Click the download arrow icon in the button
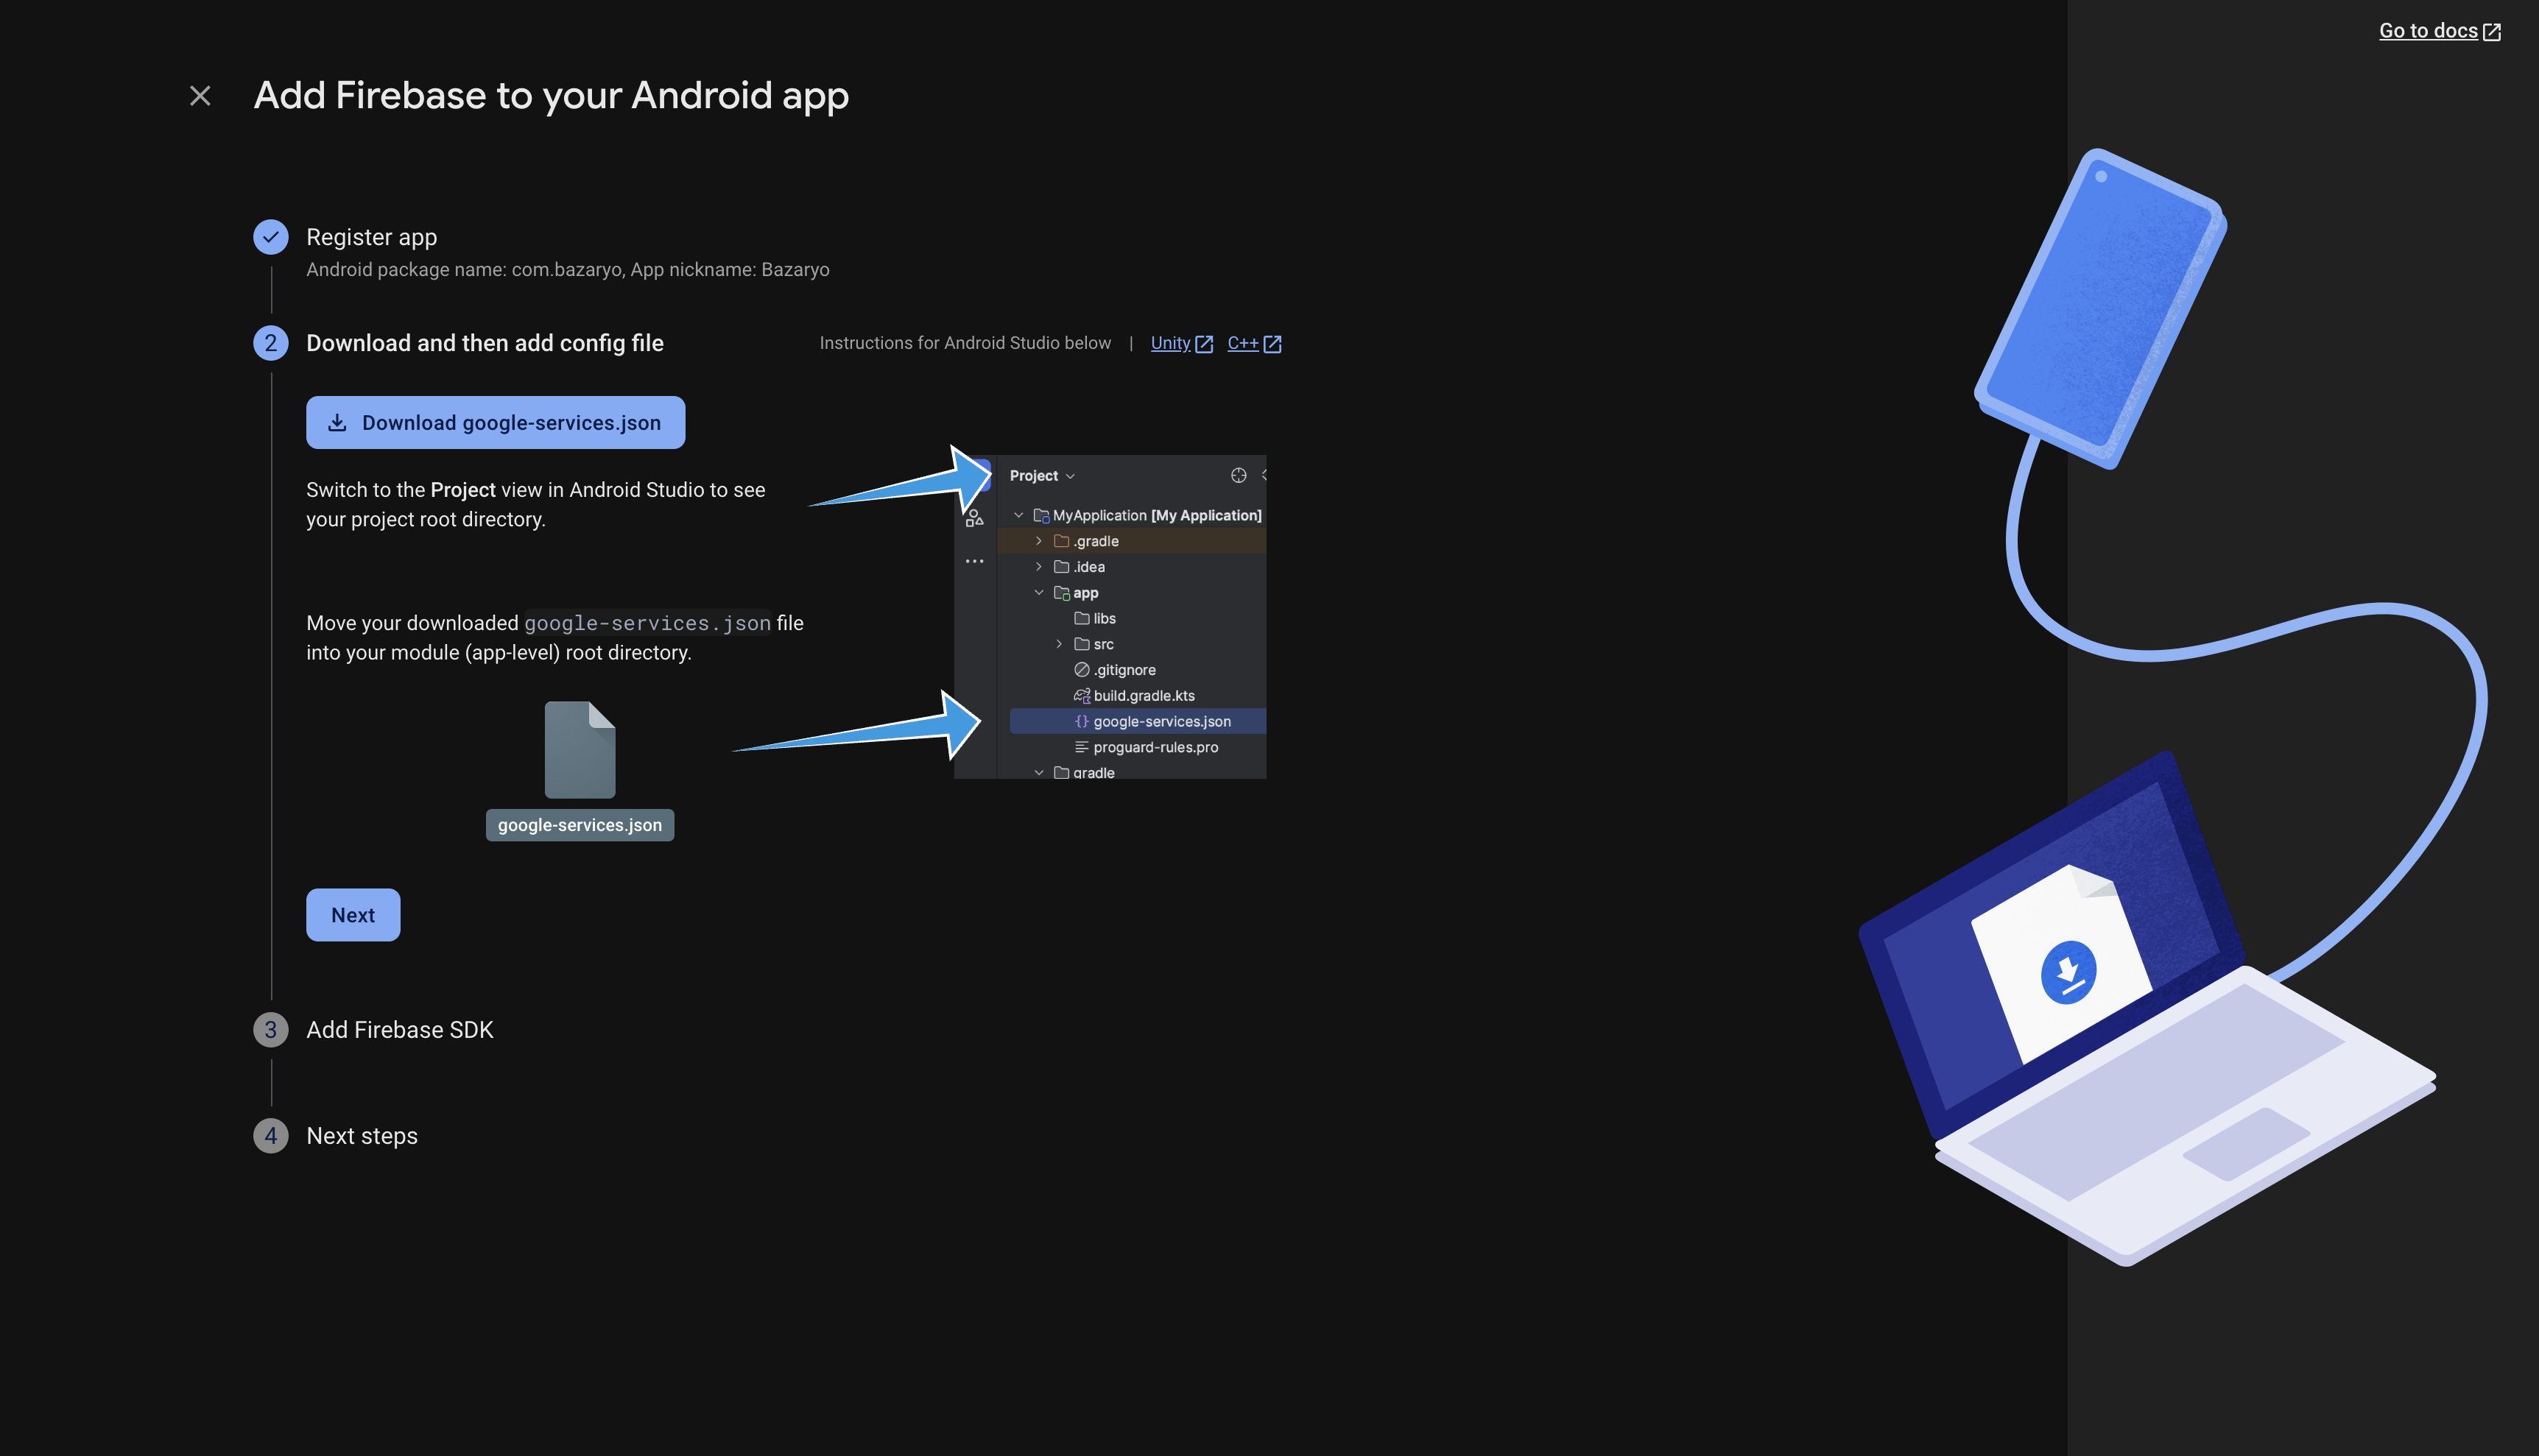Screen dimensions: 2539x1456 [x=337, y=423]
